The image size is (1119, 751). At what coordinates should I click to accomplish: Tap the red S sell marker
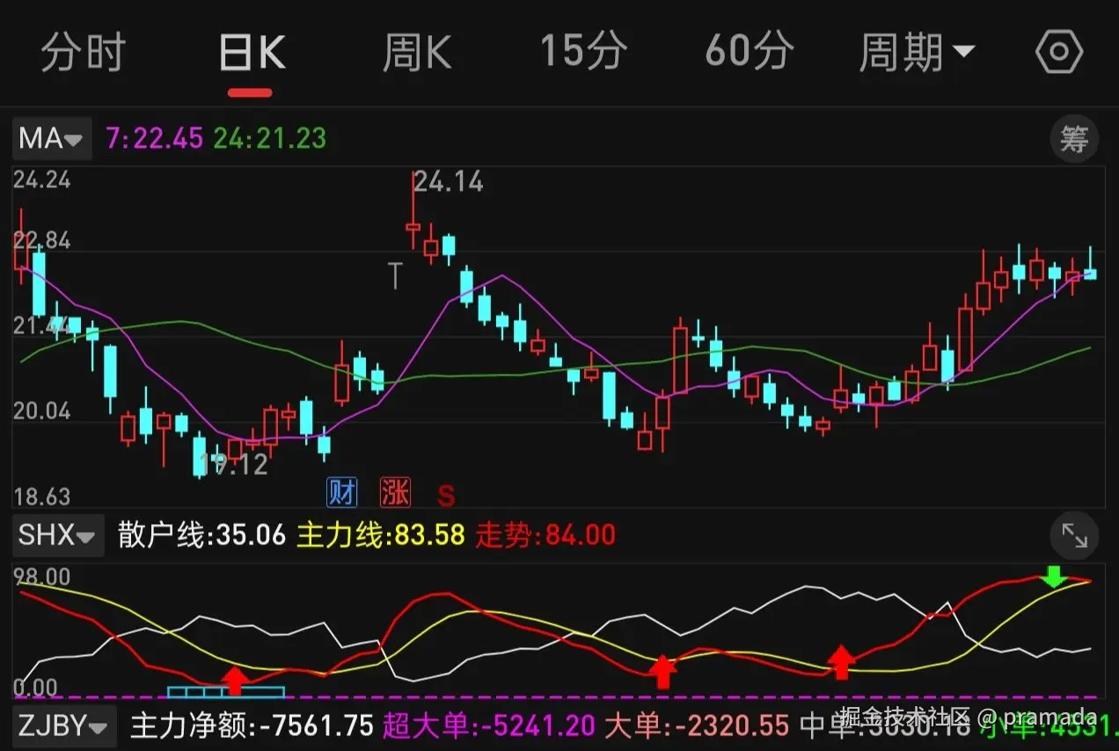[446, 496]
